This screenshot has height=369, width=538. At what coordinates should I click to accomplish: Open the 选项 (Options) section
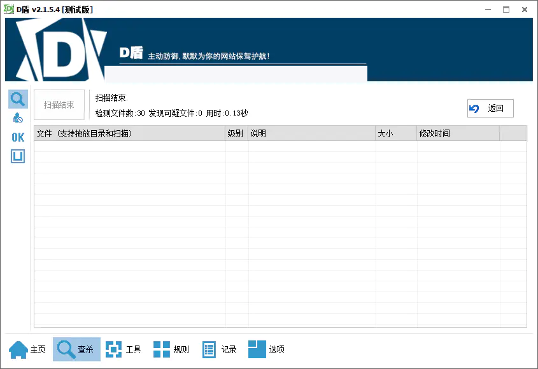point(266,349)
